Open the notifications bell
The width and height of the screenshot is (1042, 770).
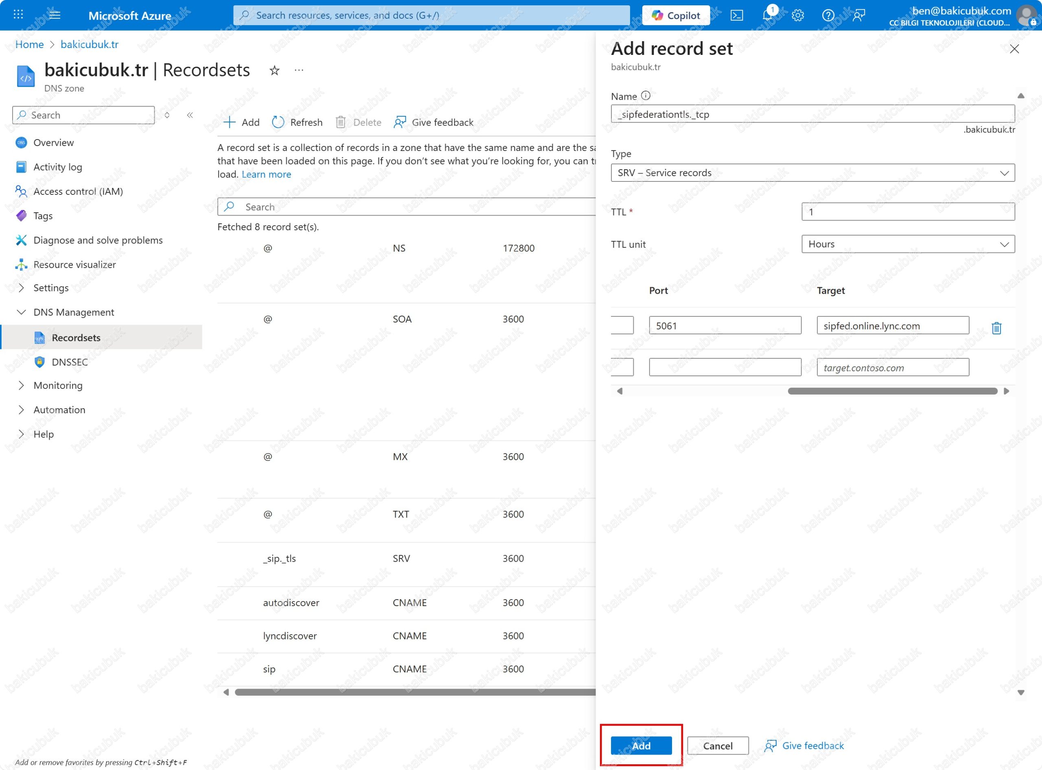[767, 15]
